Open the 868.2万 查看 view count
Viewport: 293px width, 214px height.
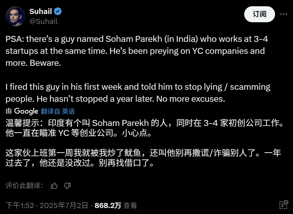point(116,205)
